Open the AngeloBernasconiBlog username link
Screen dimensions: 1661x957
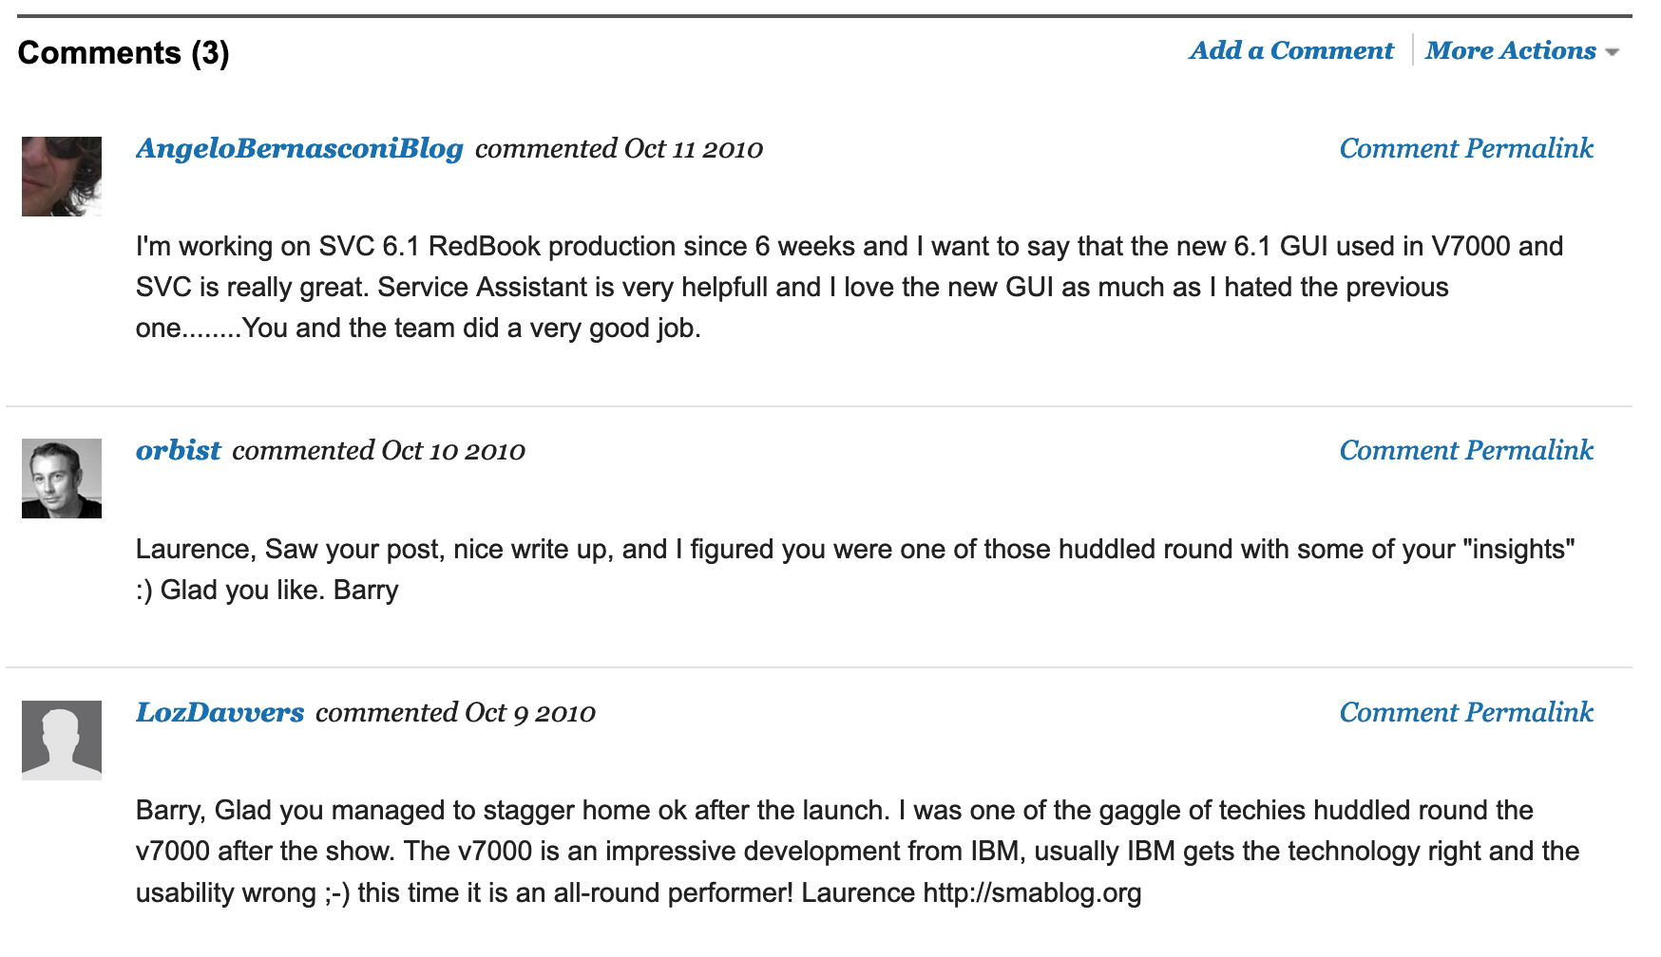point(299,149)
